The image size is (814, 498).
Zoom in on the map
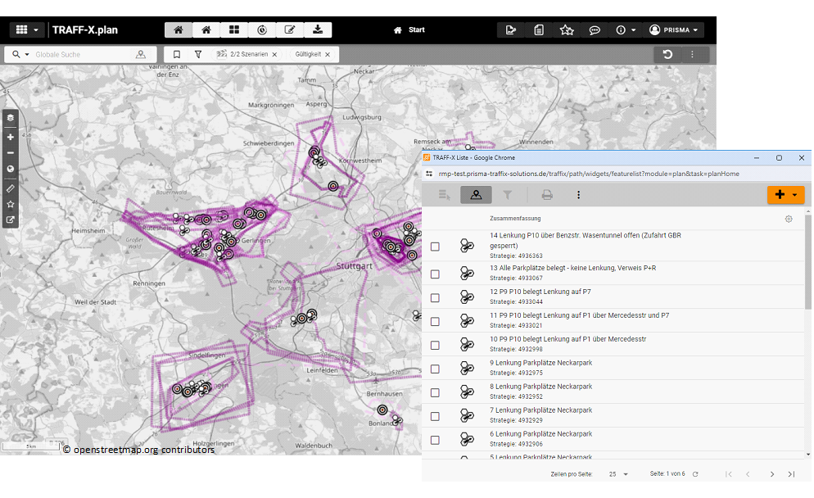tap(11, 137)
